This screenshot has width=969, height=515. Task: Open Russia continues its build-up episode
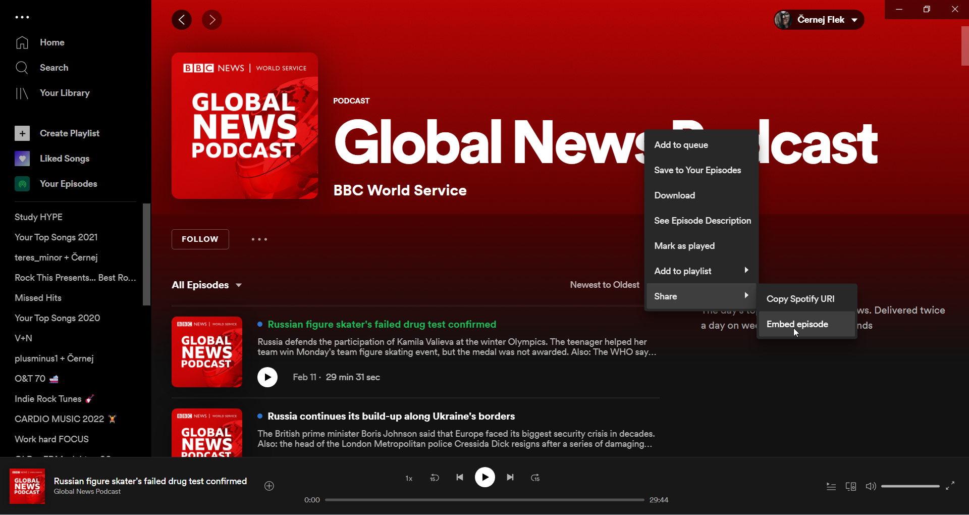[391, 416]
